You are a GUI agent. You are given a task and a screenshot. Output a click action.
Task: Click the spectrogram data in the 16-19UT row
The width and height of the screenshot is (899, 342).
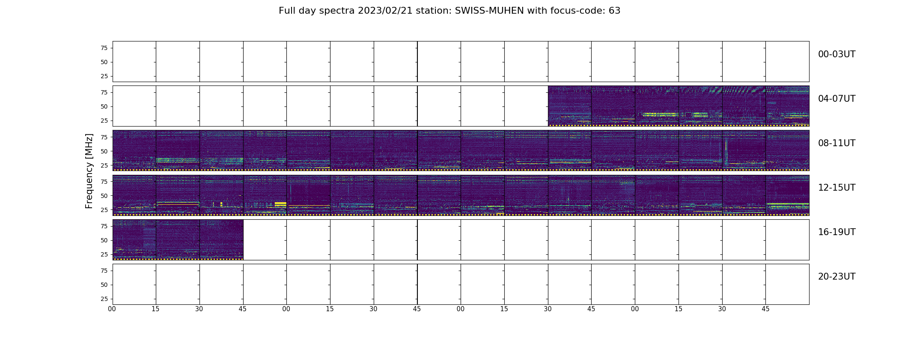(x=178, y=240)
